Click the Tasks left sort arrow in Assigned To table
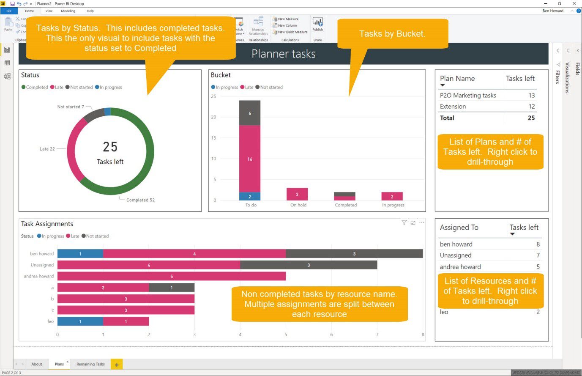This screenshot has width=582, height=376. click(x=512, y=234)
